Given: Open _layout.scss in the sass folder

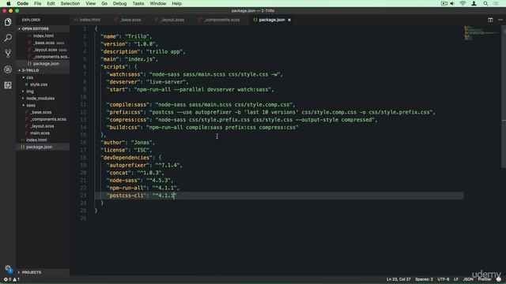Looking at the screenshot, I should tap(42, 126).
